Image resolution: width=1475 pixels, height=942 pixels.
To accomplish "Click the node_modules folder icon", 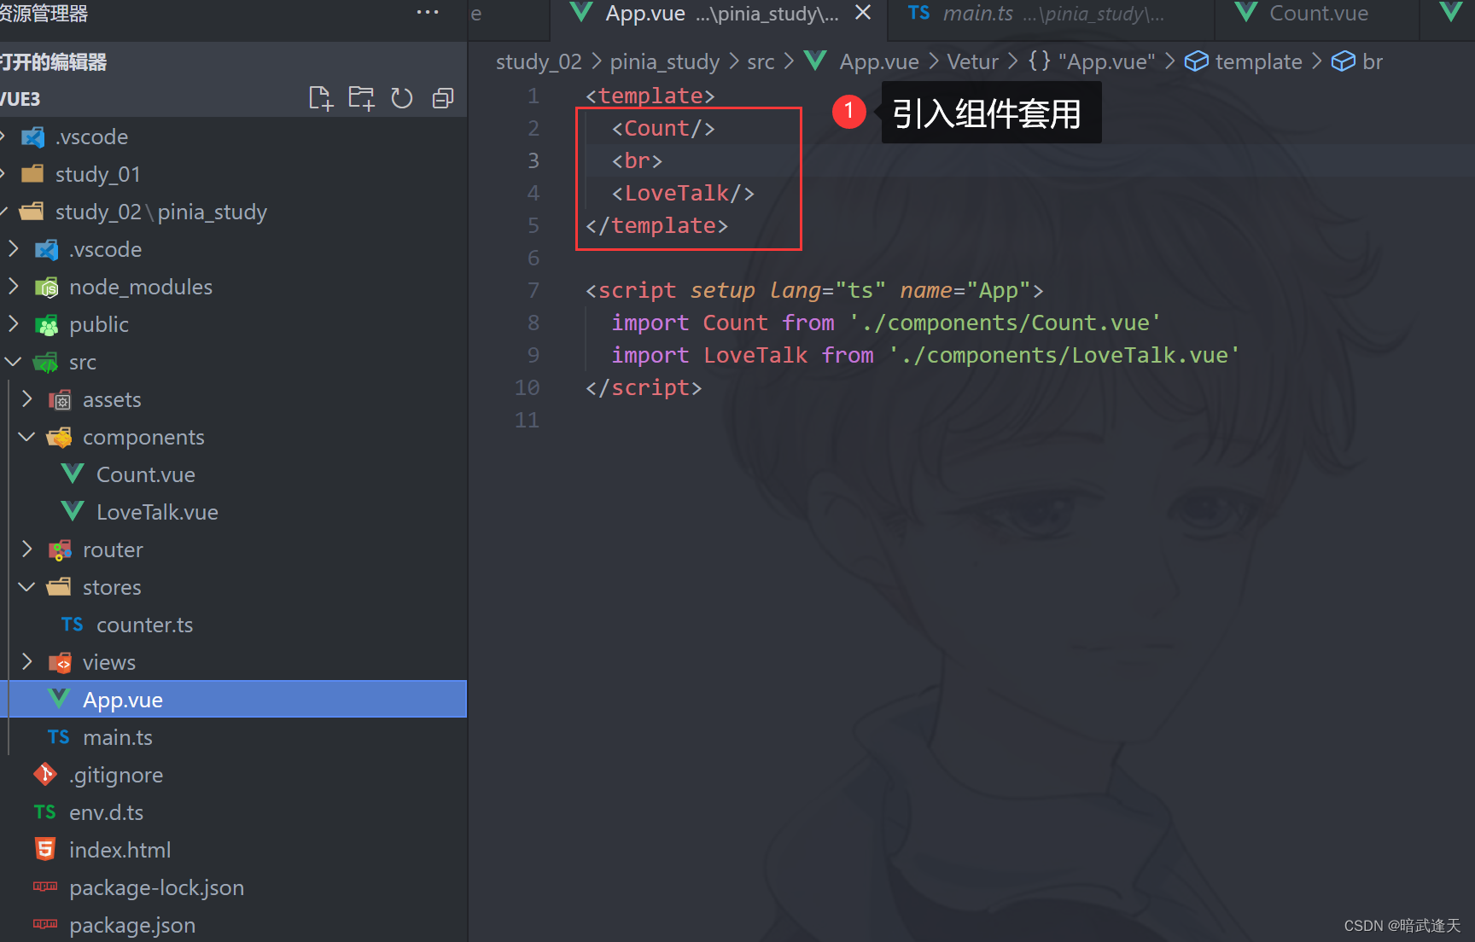I will click(x=46, y=287).
